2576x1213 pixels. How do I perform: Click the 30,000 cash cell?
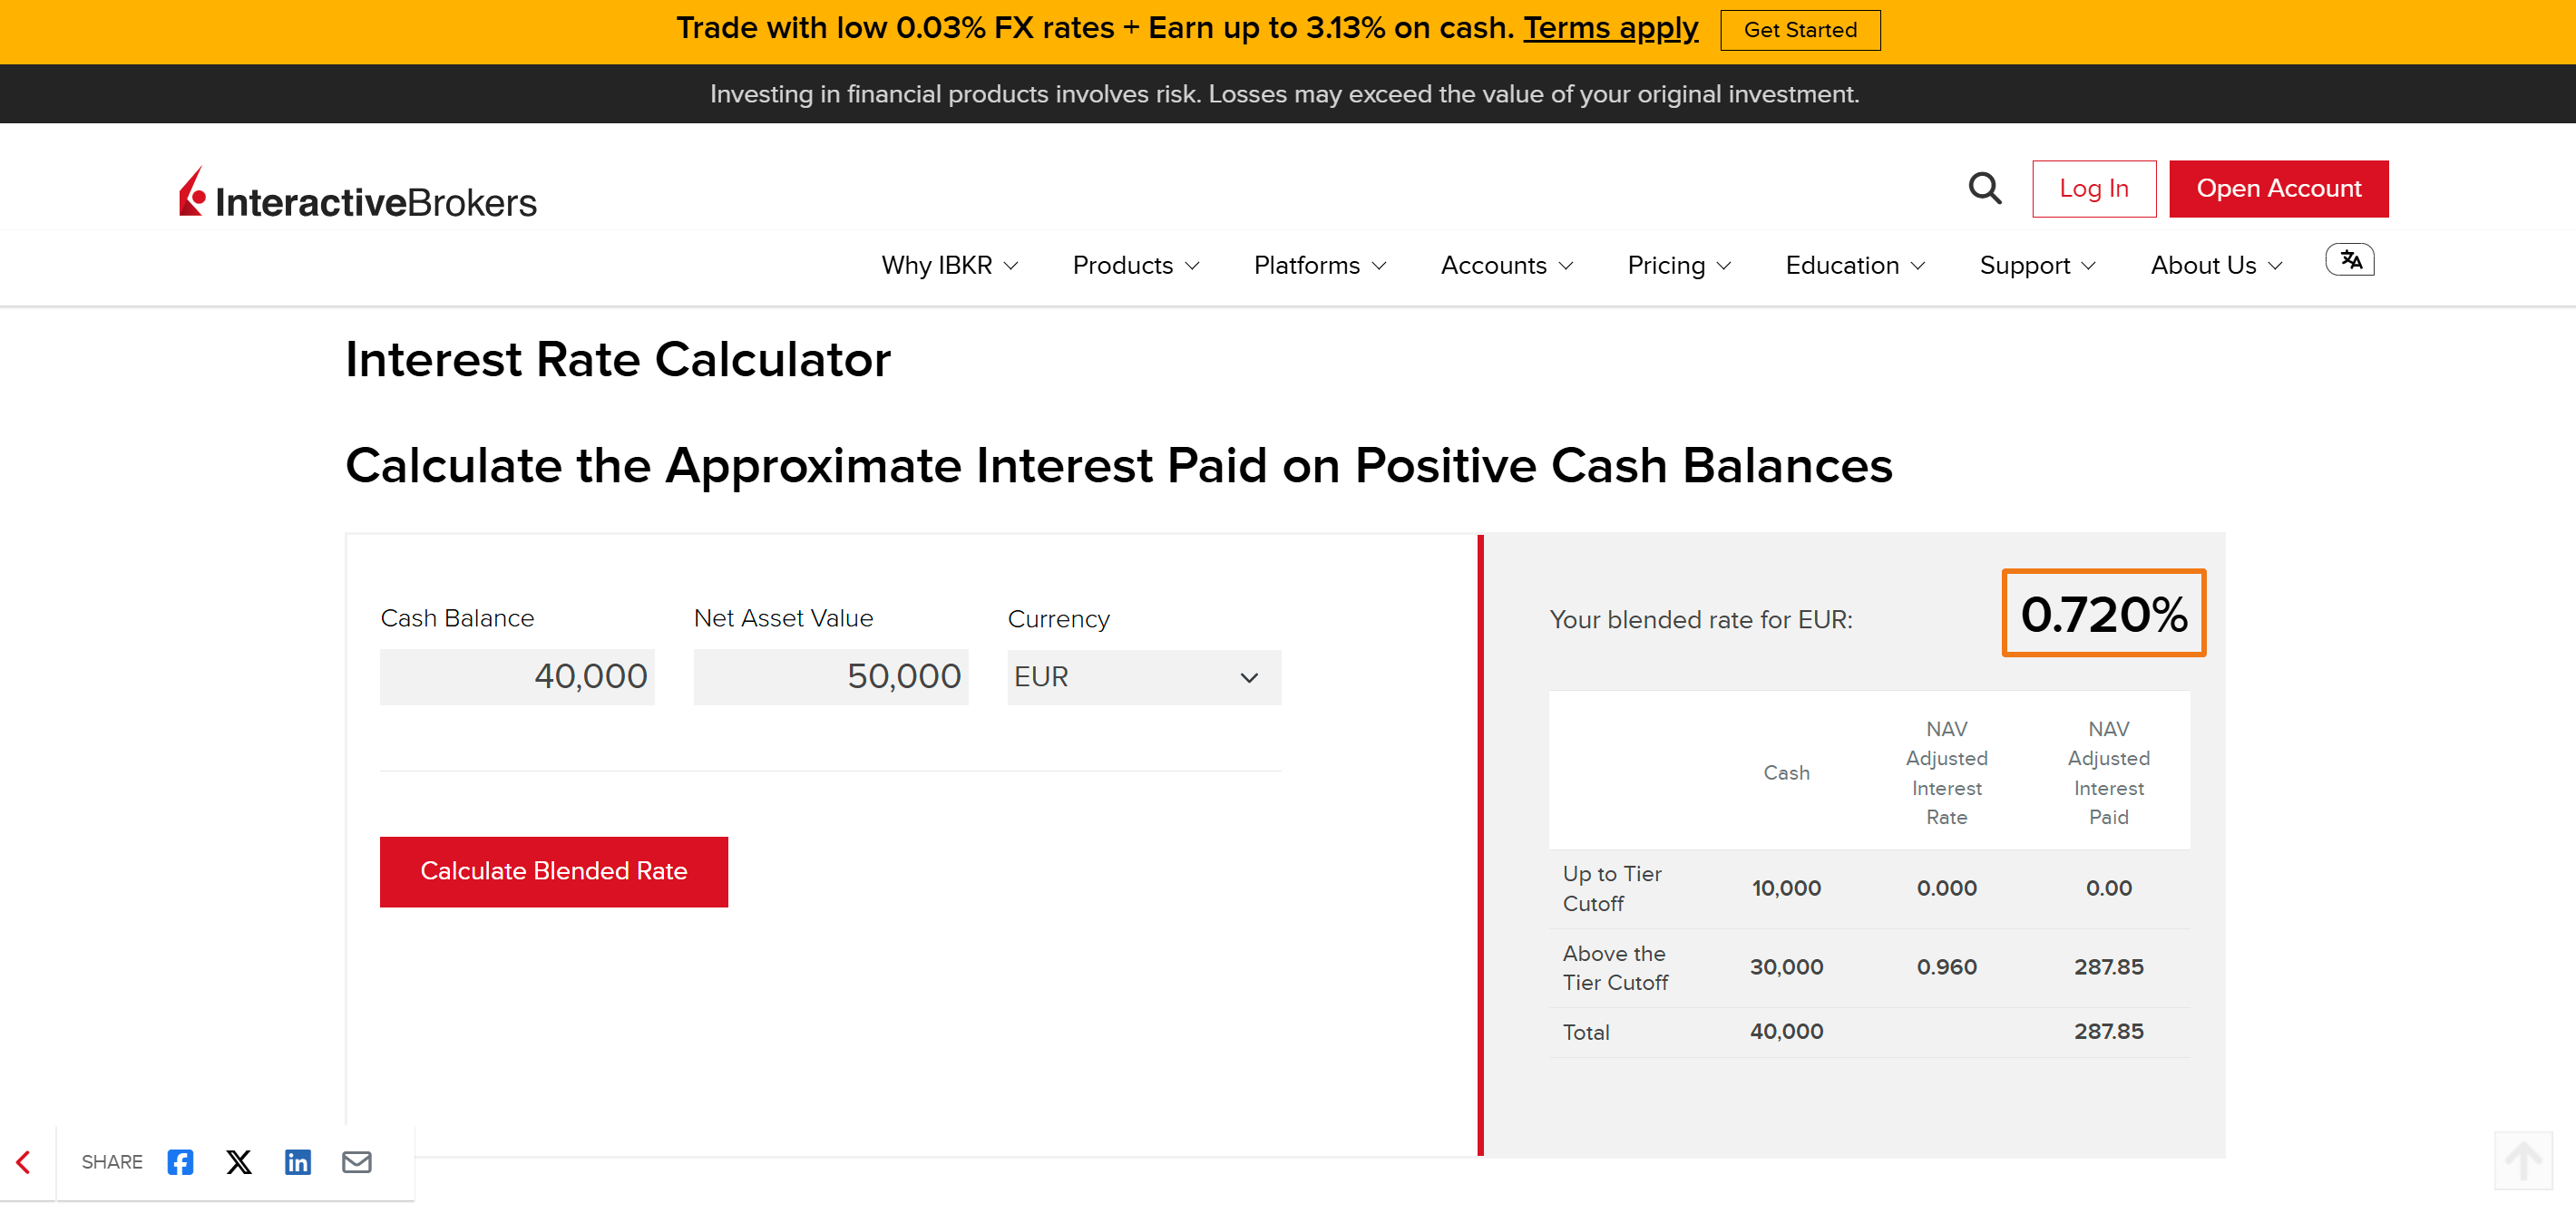click(1786, 967)
